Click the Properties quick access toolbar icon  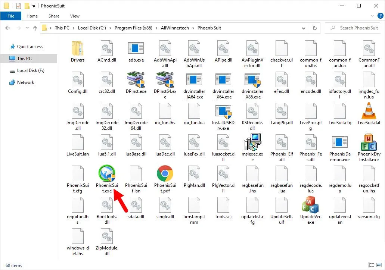pyautogui.click(x=19, y=6)
